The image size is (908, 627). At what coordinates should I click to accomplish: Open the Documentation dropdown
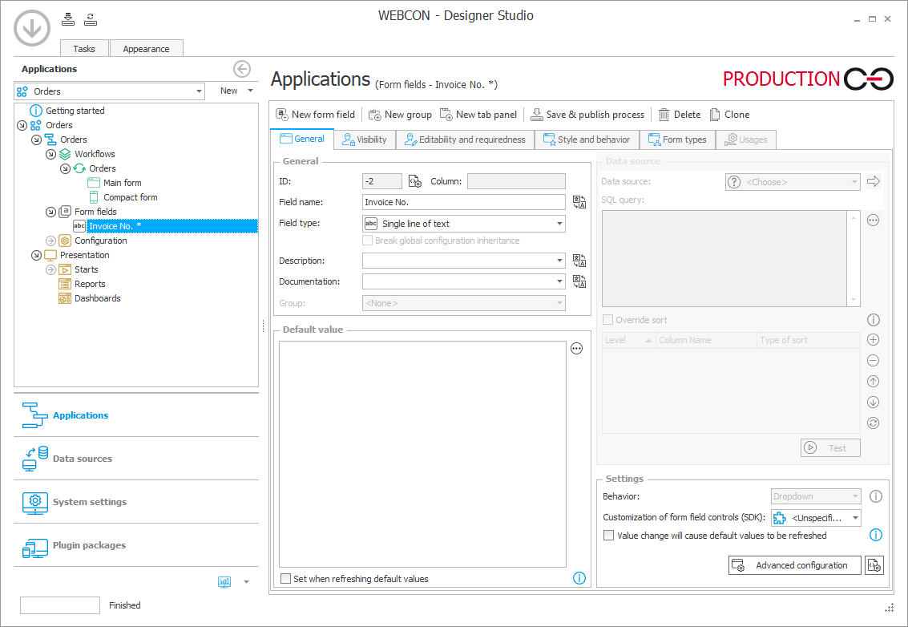tap(559, 281)
